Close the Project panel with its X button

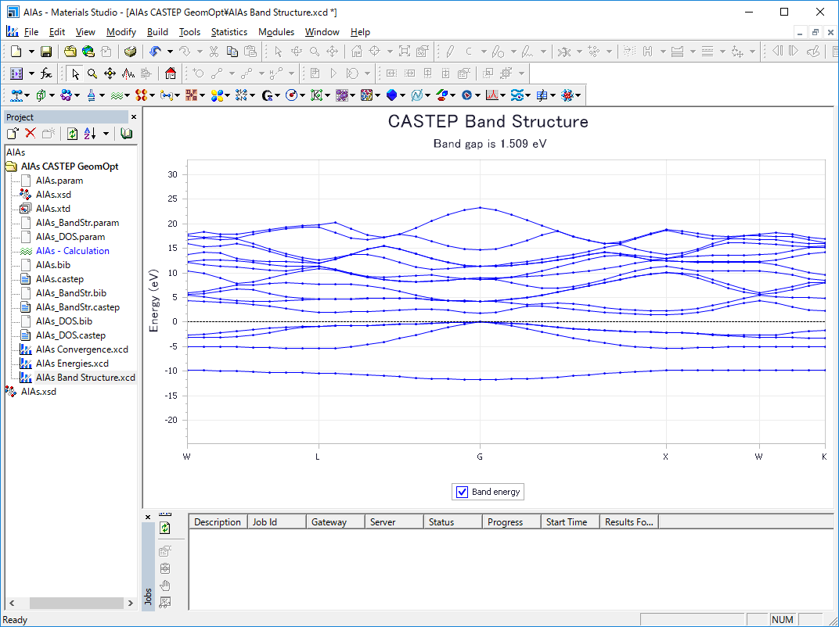(133, 116)
